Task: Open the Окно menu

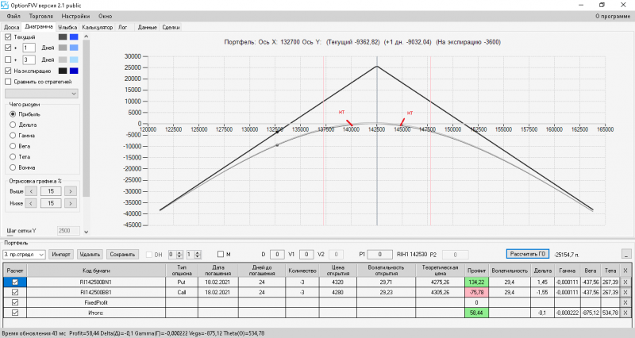Action: 106,16
